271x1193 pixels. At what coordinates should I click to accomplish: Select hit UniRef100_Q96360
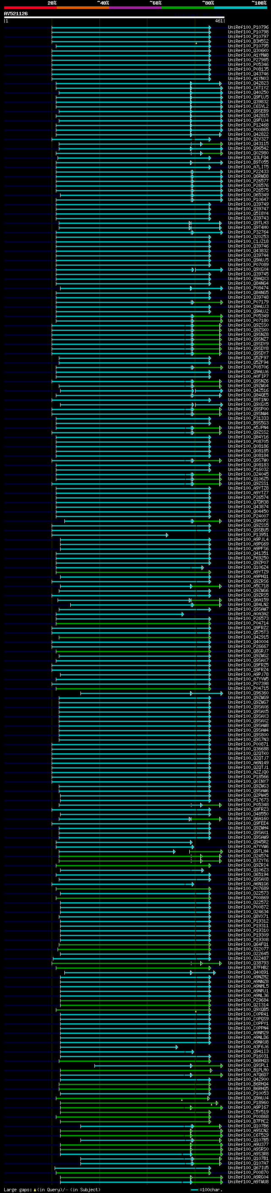click(248, 693)
